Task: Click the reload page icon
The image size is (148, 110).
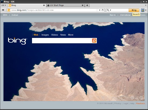Action: point(103,10)
